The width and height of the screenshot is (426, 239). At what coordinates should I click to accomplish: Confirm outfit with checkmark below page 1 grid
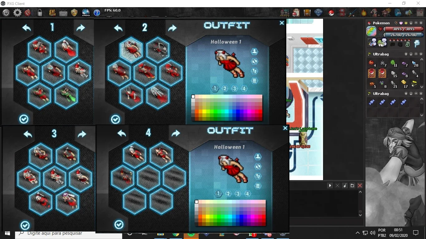24,119
